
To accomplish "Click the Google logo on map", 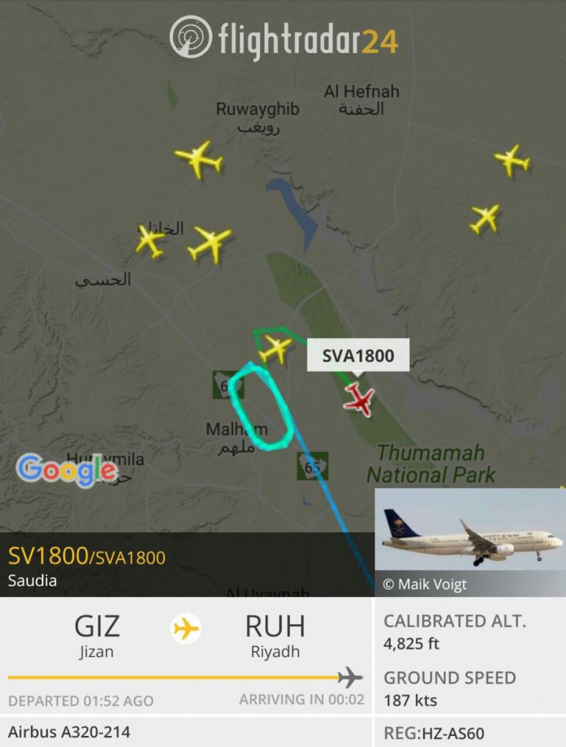I will (x=67, y=469).
